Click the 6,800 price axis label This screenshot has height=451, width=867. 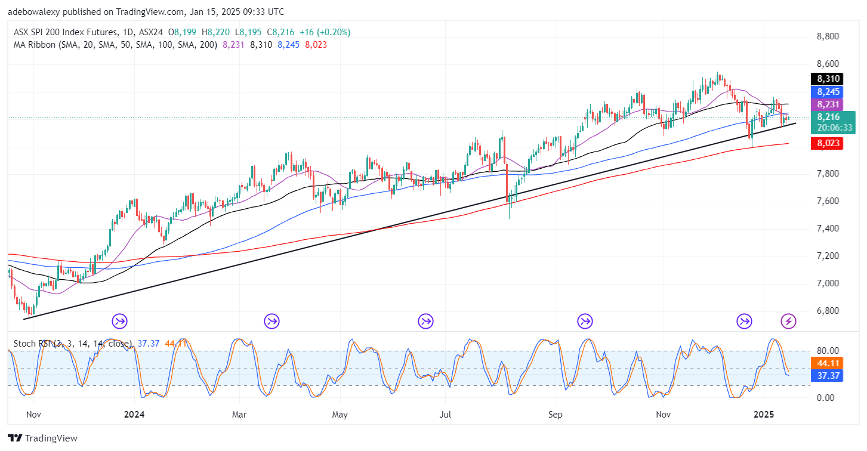pyautogui.click(x=828, y=311)
